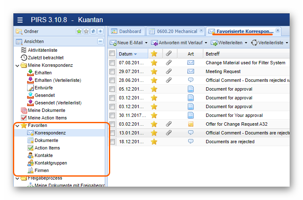Open Dokumente under Favoriten
Viewport: 303px width, 200px height.
46,140
